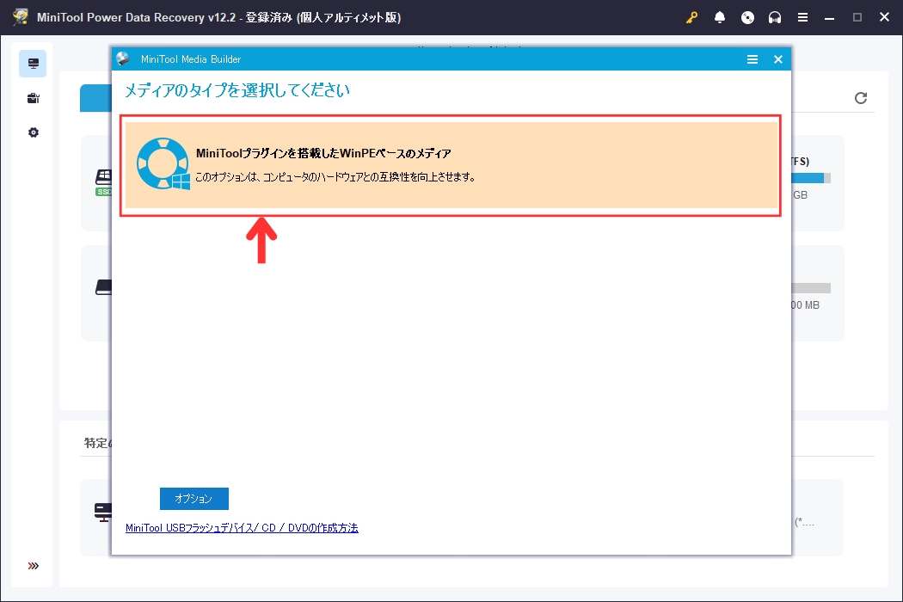Open the toolbox utilities sidebar icon
The height and width of the screenshot is (602, 903).
pyautogui.click(x=33, y=98)
